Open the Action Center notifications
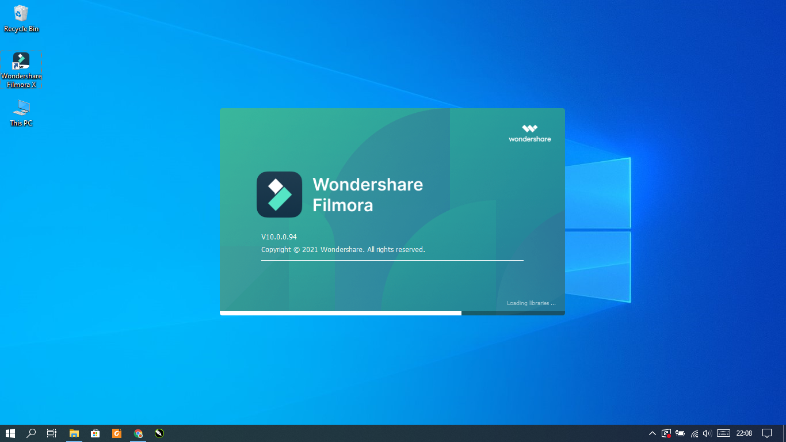This screenshot has height=442, width=786. (767, 433)
